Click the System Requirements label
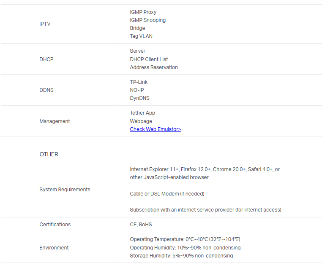The width and height of the screenshot is (322, 268). click(65, 190)
